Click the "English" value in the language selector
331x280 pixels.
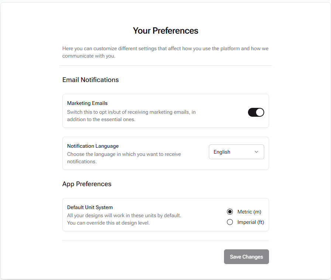click(222, 152)
